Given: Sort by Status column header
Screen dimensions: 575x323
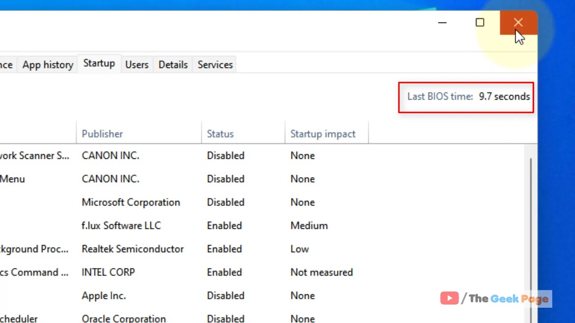Looking at the screenshot, I should tap(243, 134).
